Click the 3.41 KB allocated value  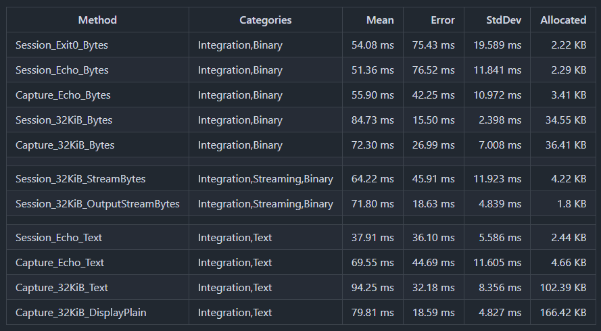click(569, 95)
